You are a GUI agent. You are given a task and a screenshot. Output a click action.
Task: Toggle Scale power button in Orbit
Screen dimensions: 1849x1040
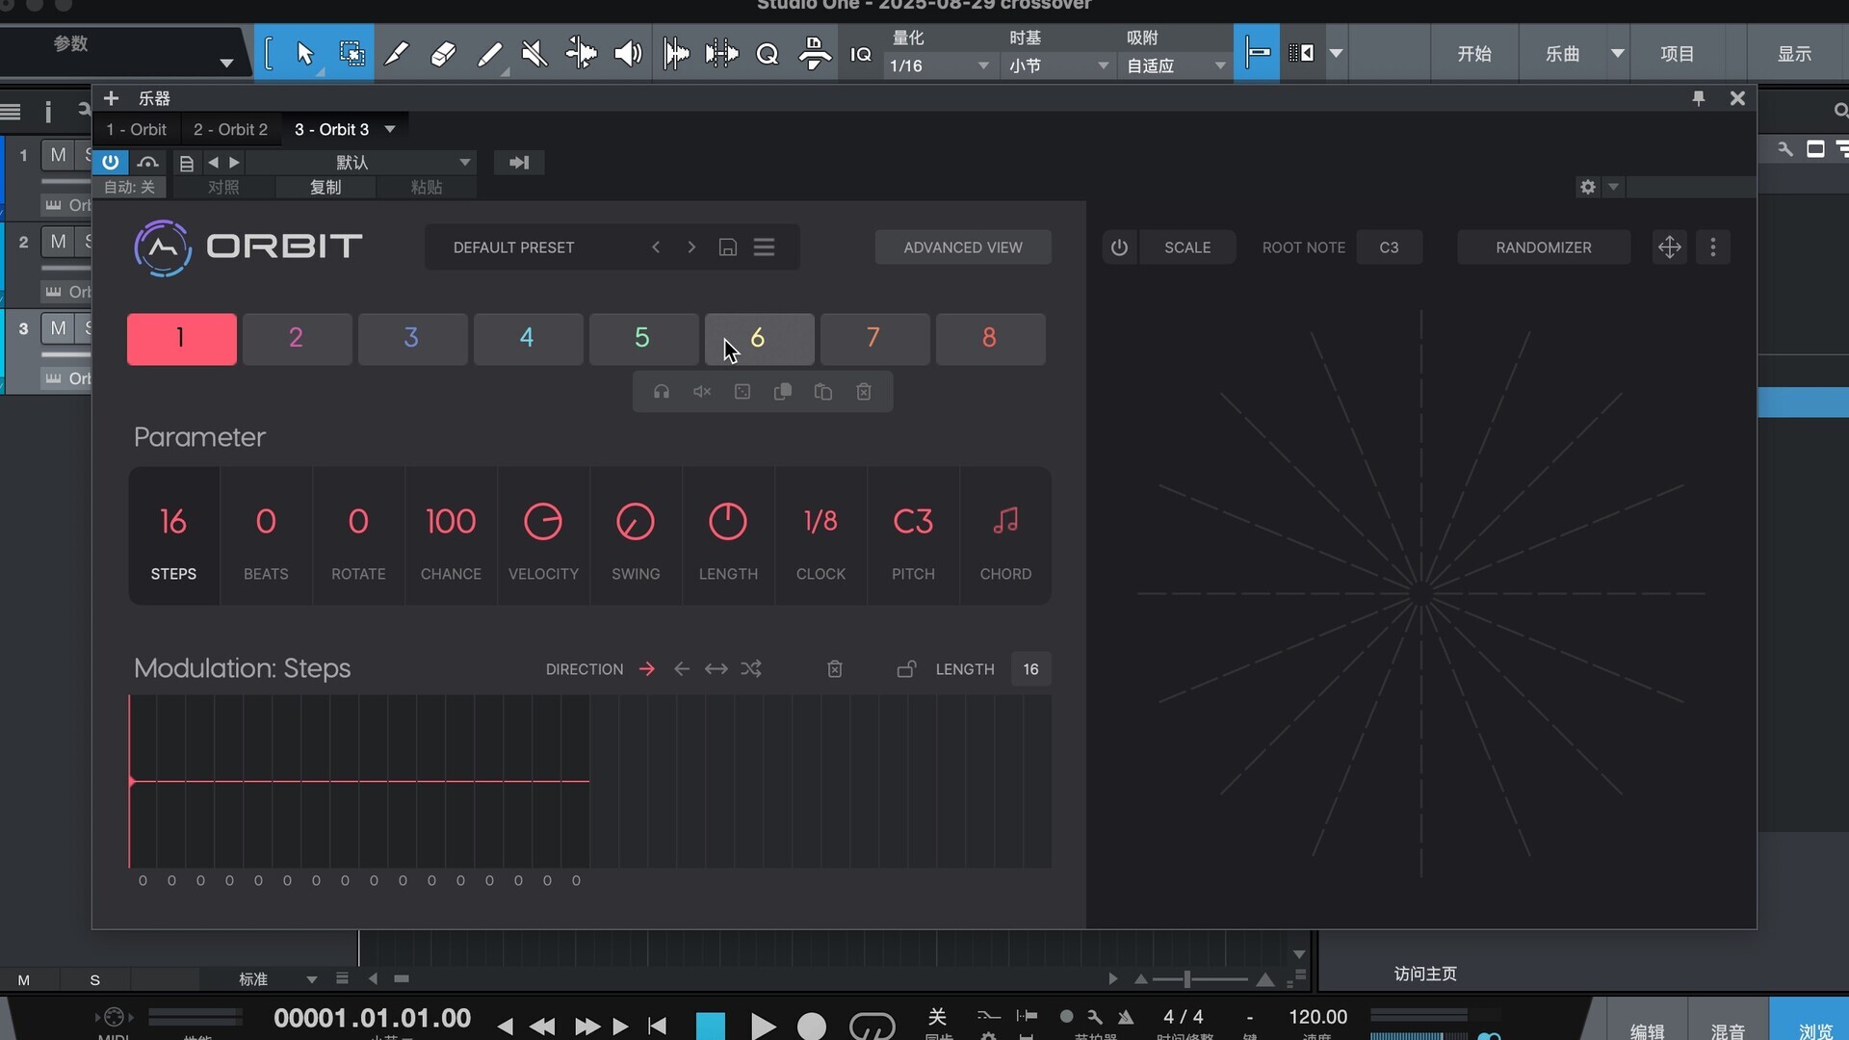(1119, 247)
